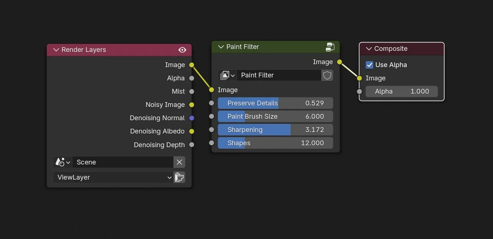Disable the Use Alpha checkbox
The width and height of the screenshot is (493, 239).
(369, 65)
